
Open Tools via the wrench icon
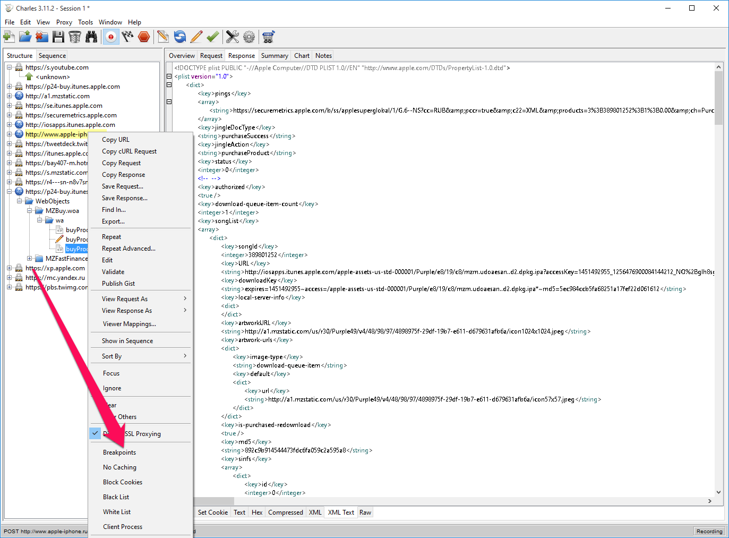pos(233,37)
